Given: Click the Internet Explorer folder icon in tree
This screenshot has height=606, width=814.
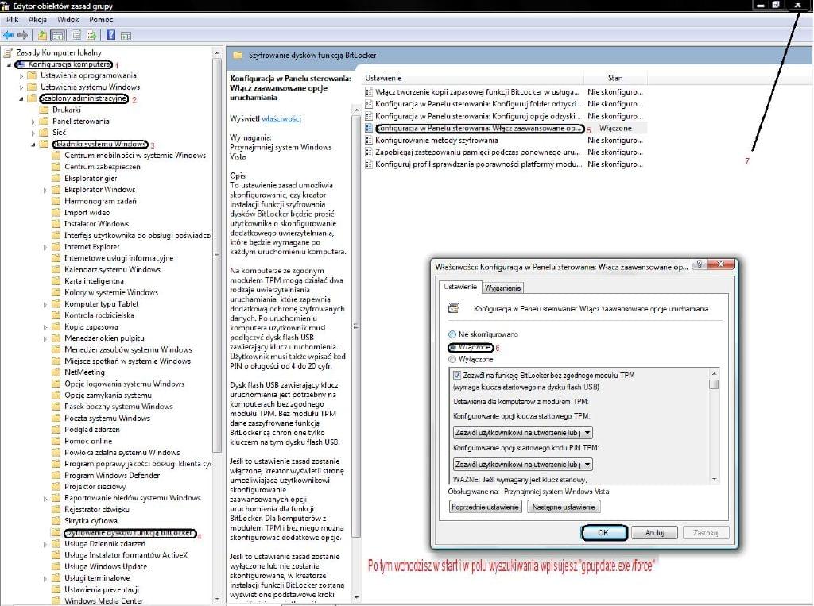Looking at the screenshot, I should point(56,247).
